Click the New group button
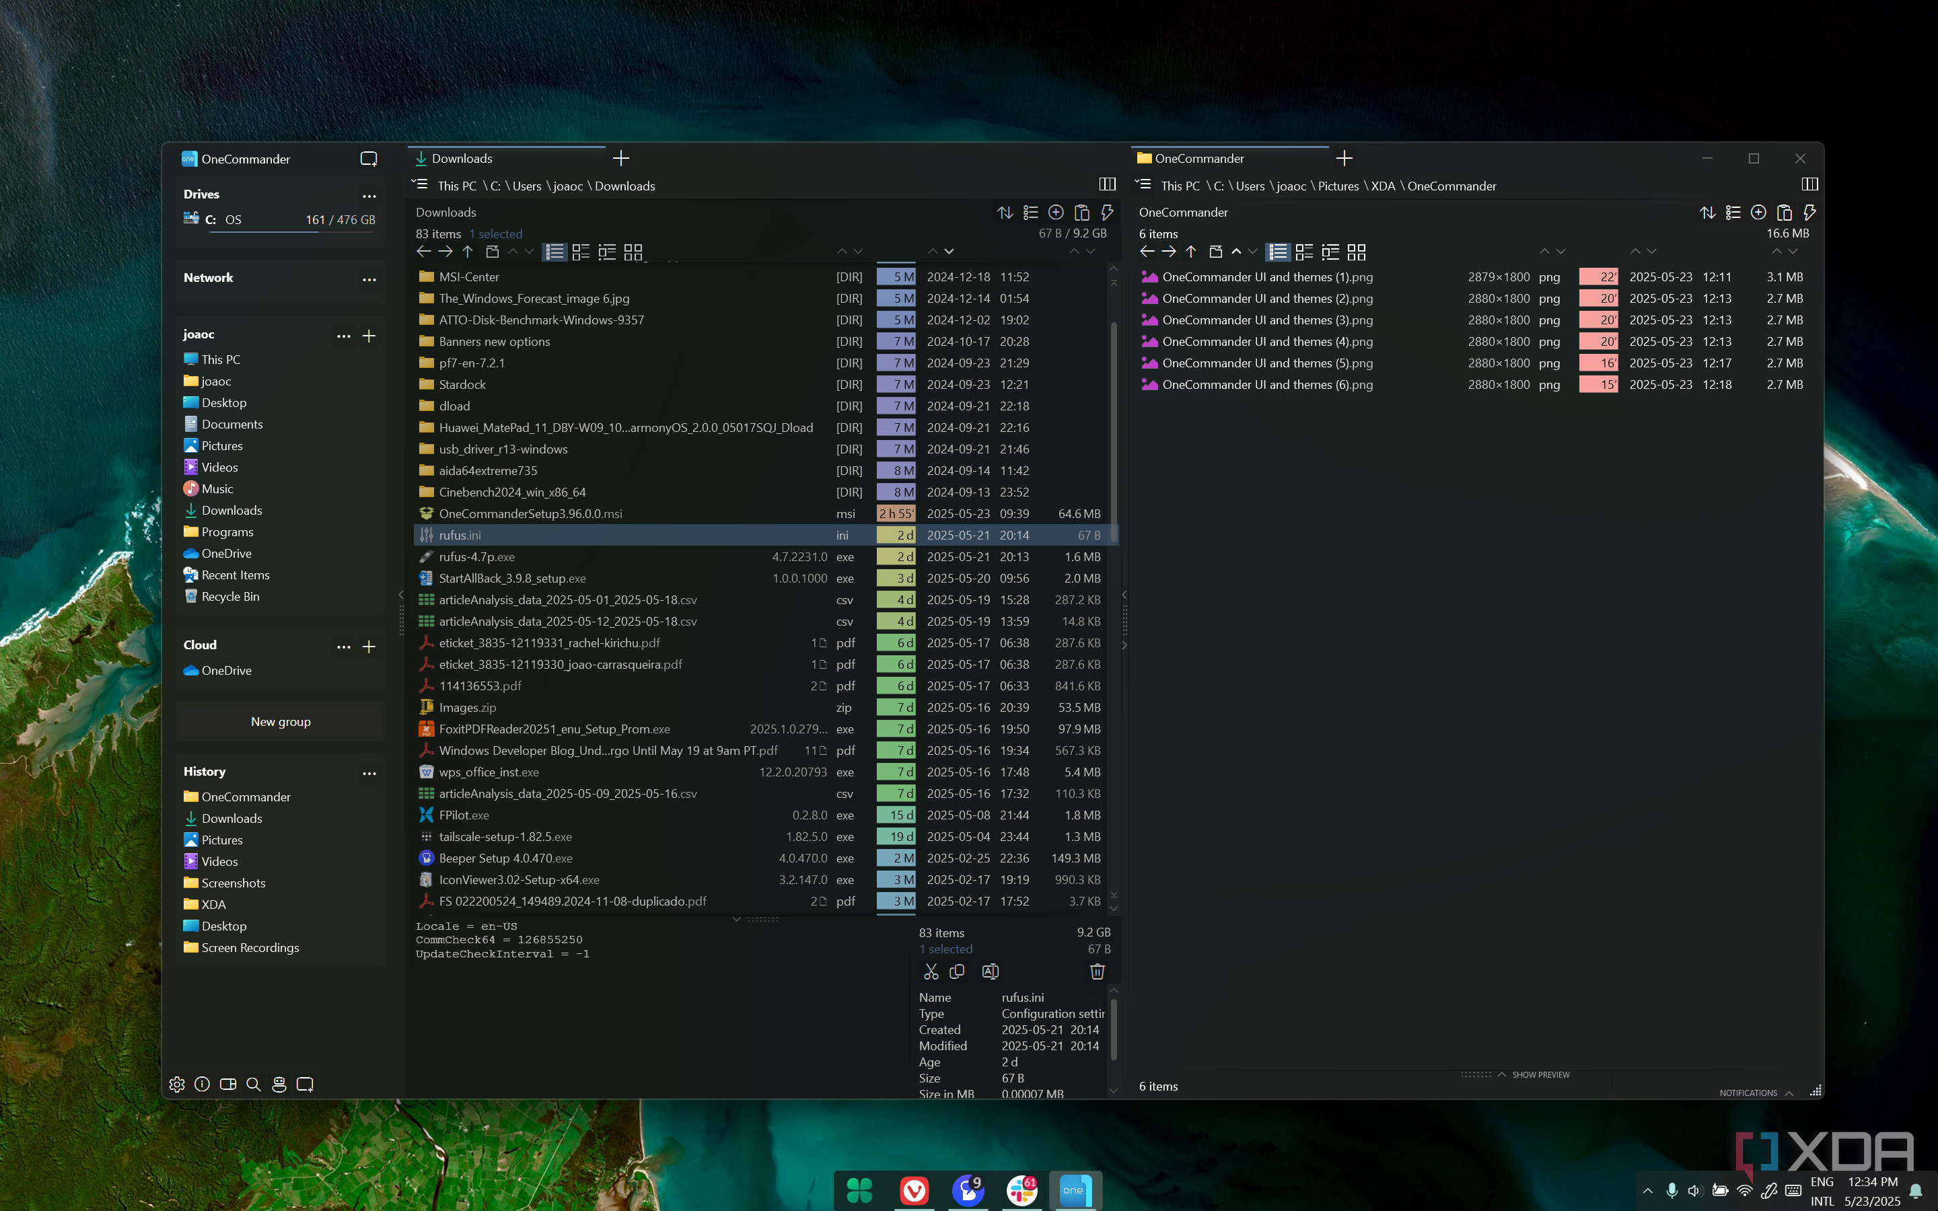The image size is (1938, 1211). 281,722
